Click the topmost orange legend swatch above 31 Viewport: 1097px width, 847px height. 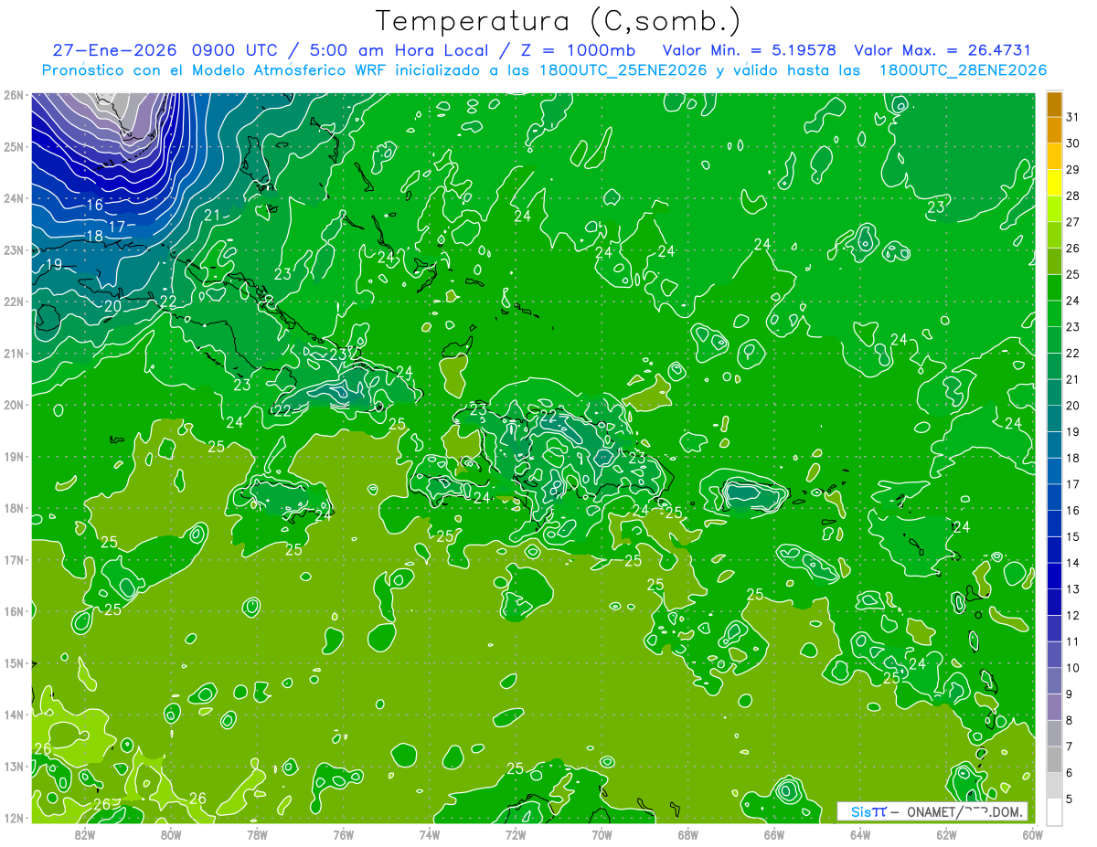click(x=1055, y=103)
